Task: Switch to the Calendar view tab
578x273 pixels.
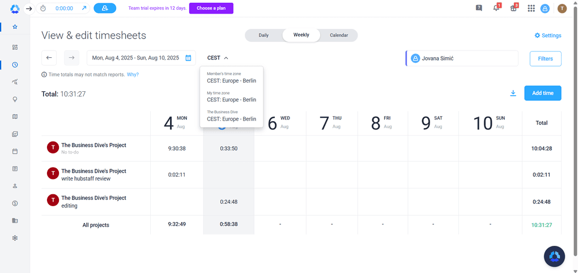Action: pos(339,35)
